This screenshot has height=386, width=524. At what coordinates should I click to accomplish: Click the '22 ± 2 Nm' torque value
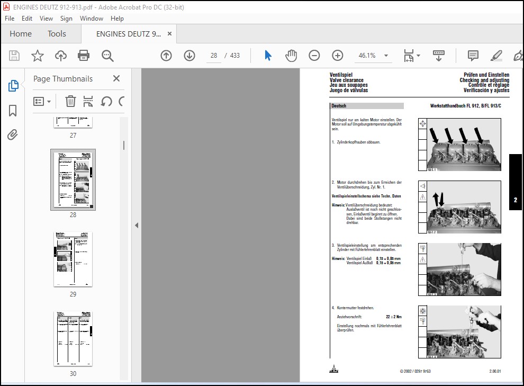click(x=394, y=317)
